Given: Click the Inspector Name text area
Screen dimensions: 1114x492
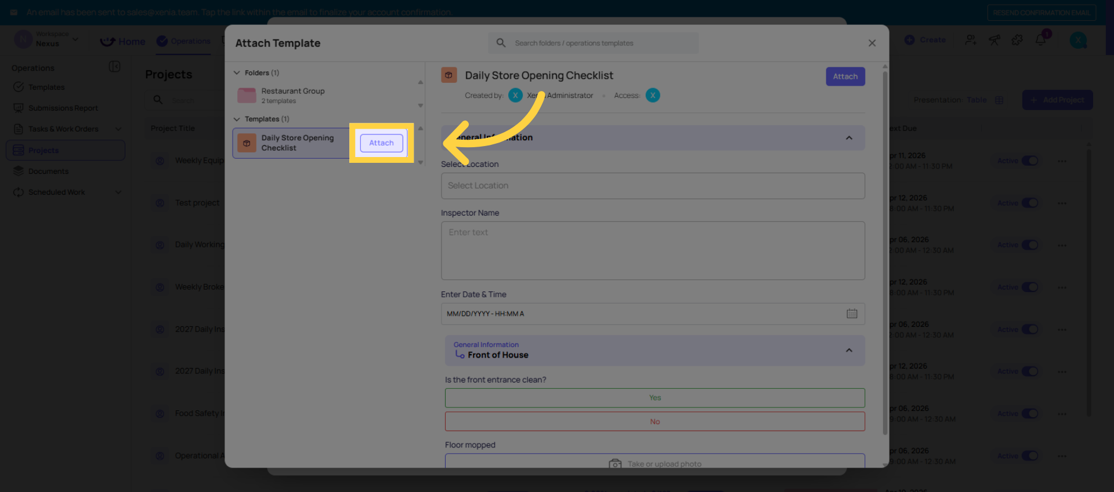Looking at the screenshot, I should click(653, 251).
